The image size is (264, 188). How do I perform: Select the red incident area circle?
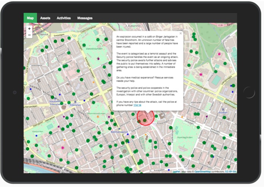[x=145, y=117]
